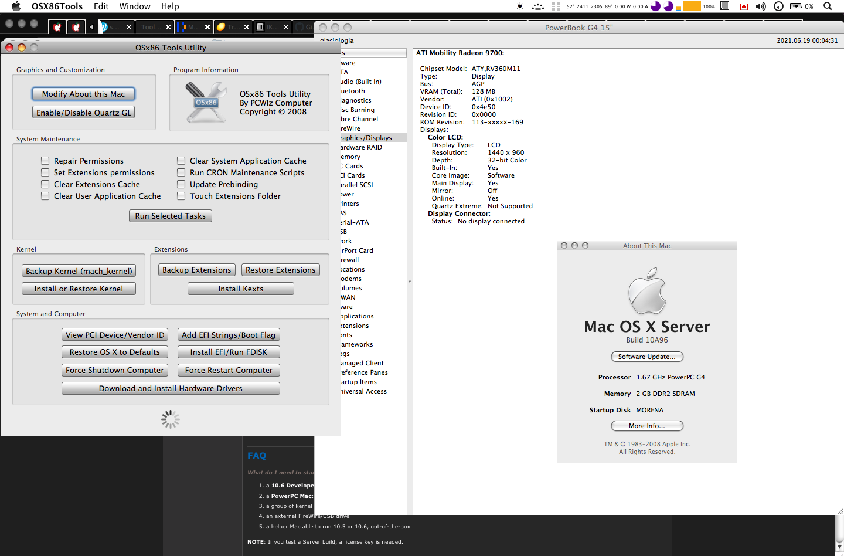Click the battery status icon

(x=796, y=6)
